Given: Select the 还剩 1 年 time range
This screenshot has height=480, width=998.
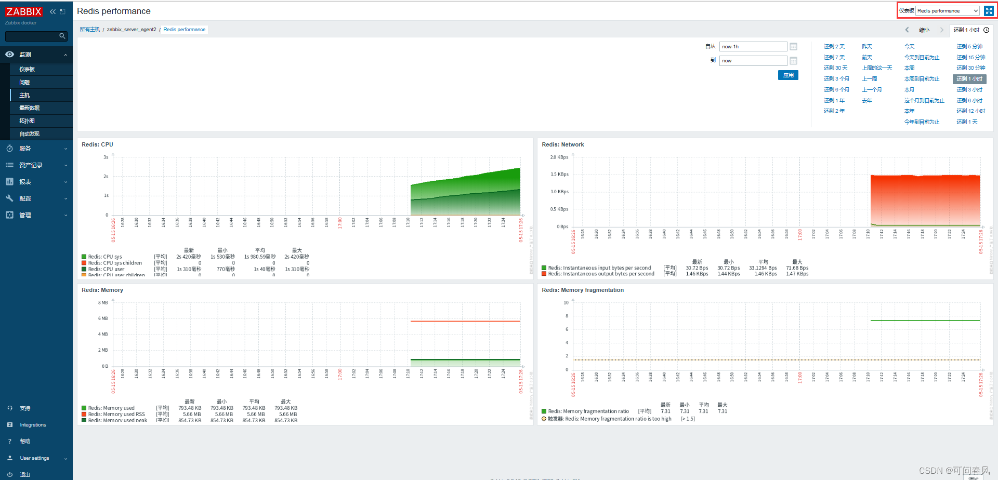Looking at the screenshot, I should click(x=834, y=101).
